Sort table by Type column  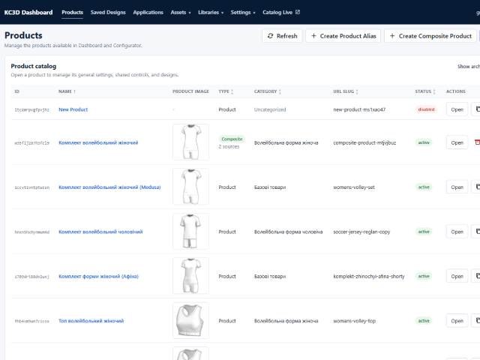[226, 91]
